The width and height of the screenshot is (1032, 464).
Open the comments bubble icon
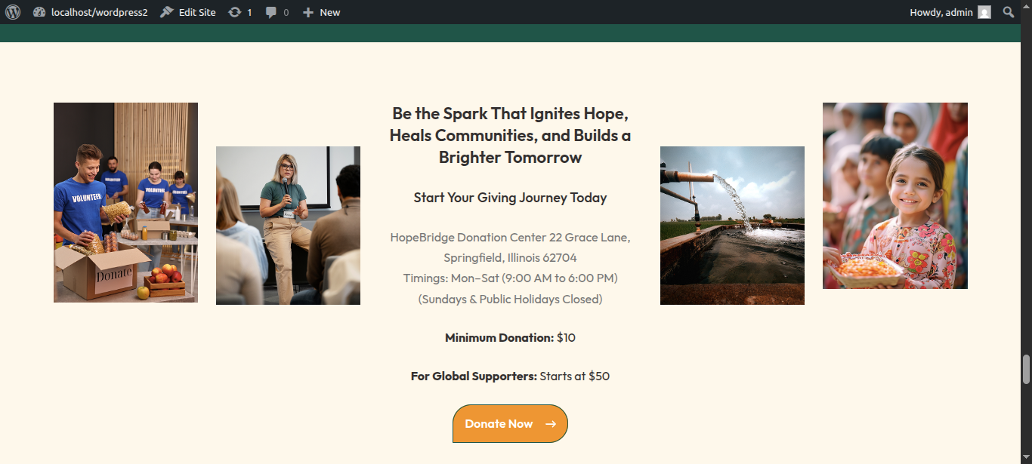[271, 12]
